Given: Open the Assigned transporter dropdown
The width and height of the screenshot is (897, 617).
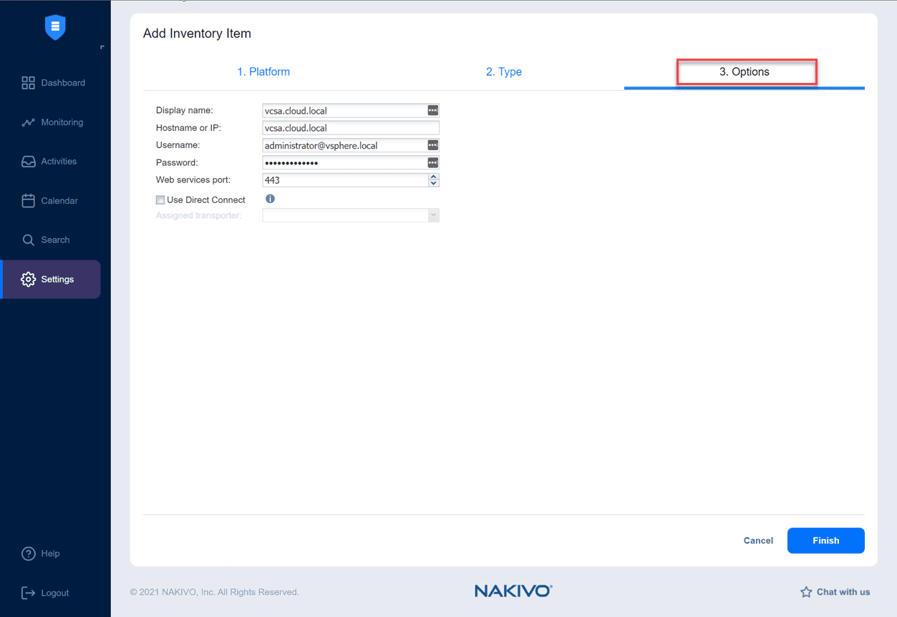Looking at the screenshot, I should 432,214.
